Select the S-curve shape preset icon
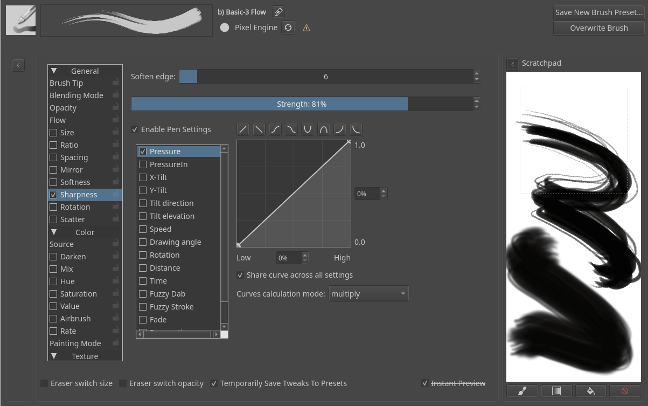Screen dimensions: 648x406 click(x=275, y=129)
